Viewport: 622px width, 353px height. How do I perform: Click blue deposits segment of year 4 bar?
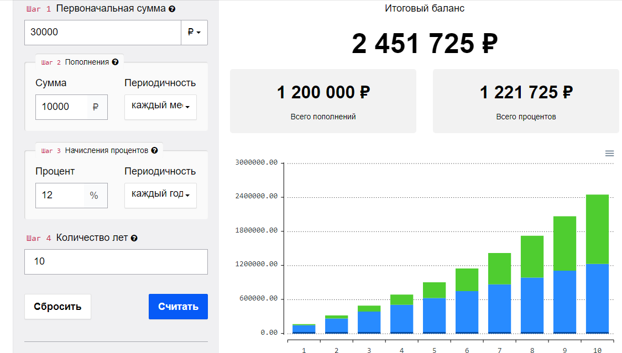pyautogui.click(x=401, y=319)
